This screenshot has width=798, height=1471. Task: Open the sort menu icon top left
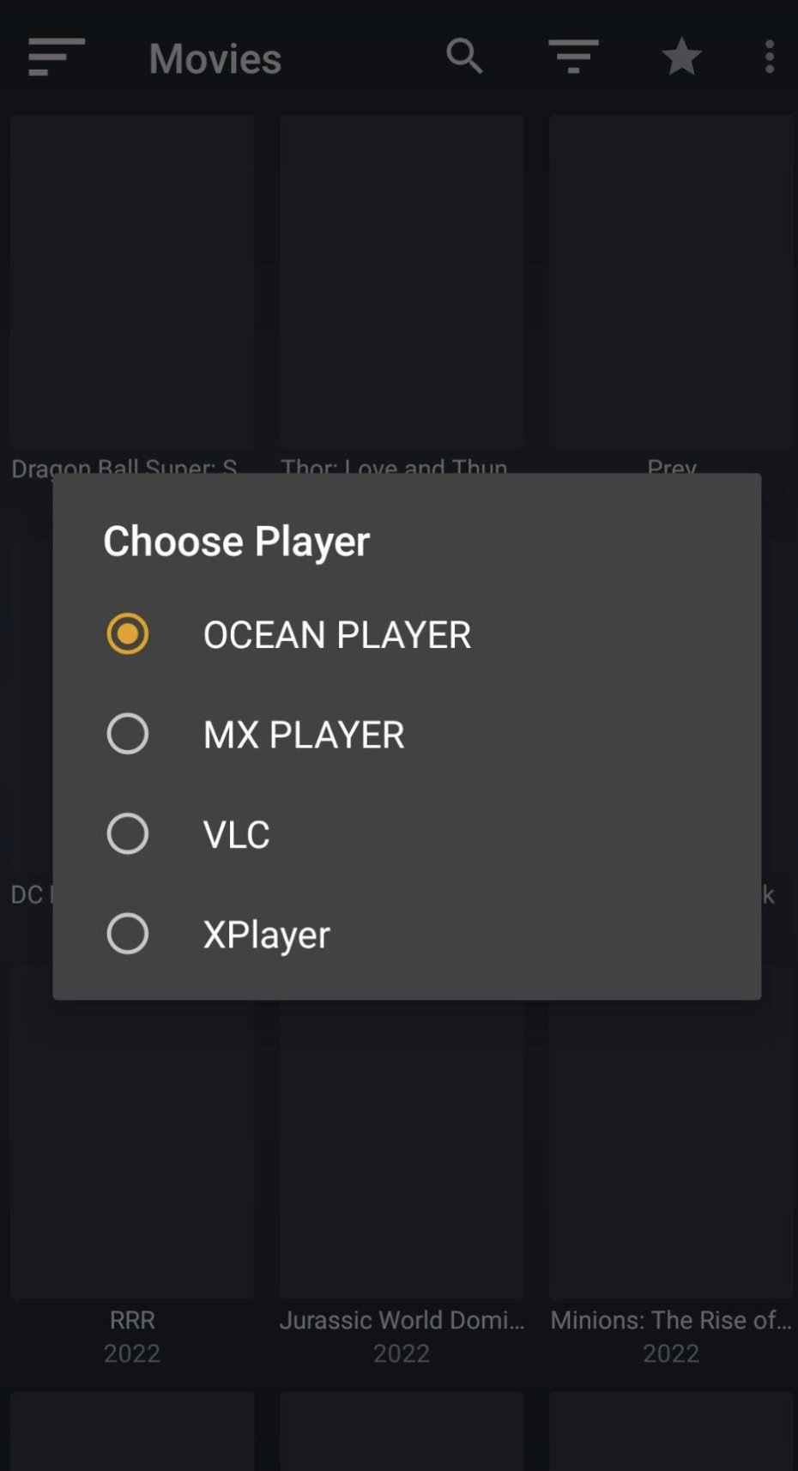[55, 56]
